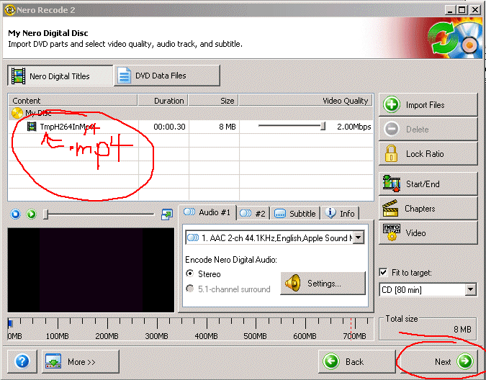Screen dimensions: 486x380
Task: Click the Size column header
Action: pos(214,101)
